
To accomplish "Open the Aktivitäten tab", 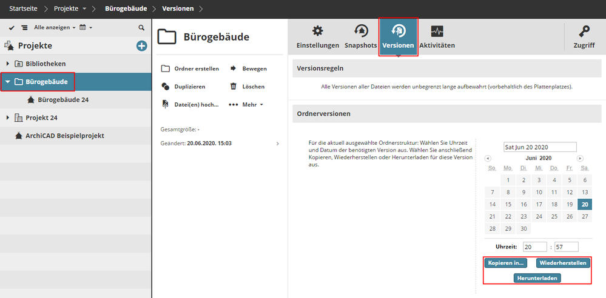I will pyautogui.click(x=437, y=38).
